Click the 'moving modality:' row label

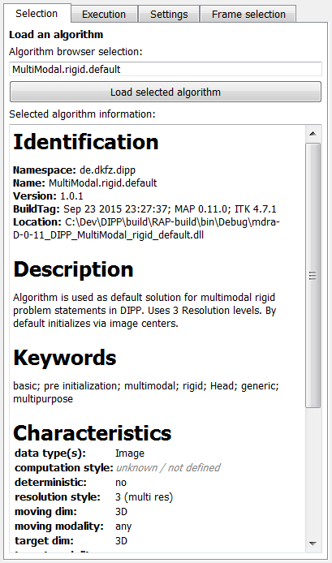click(59, 526)
